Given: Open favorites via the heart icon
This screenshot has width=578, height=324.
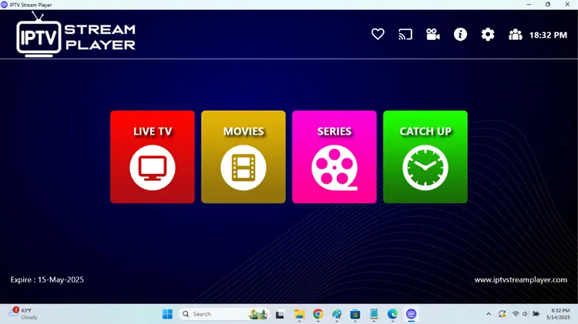Looking at the screenshot, I should (x=378, y=34).
